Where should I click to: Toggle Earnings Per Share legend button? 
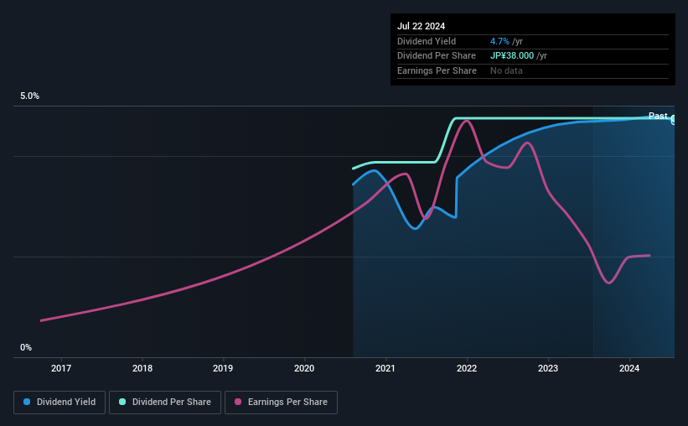[x=281, y=403]
